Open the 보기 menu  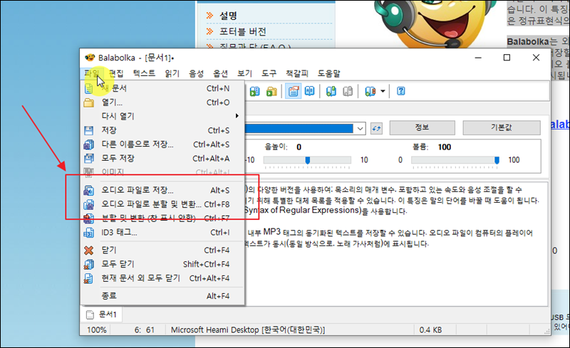pyautogui.click(x=244, y=73)
